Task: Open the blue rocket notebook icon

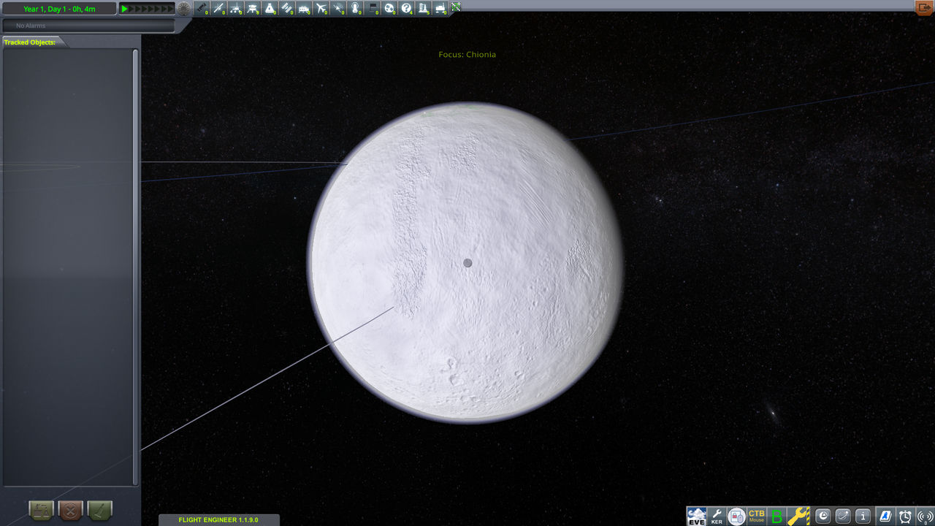Action: tap(885, 517)
